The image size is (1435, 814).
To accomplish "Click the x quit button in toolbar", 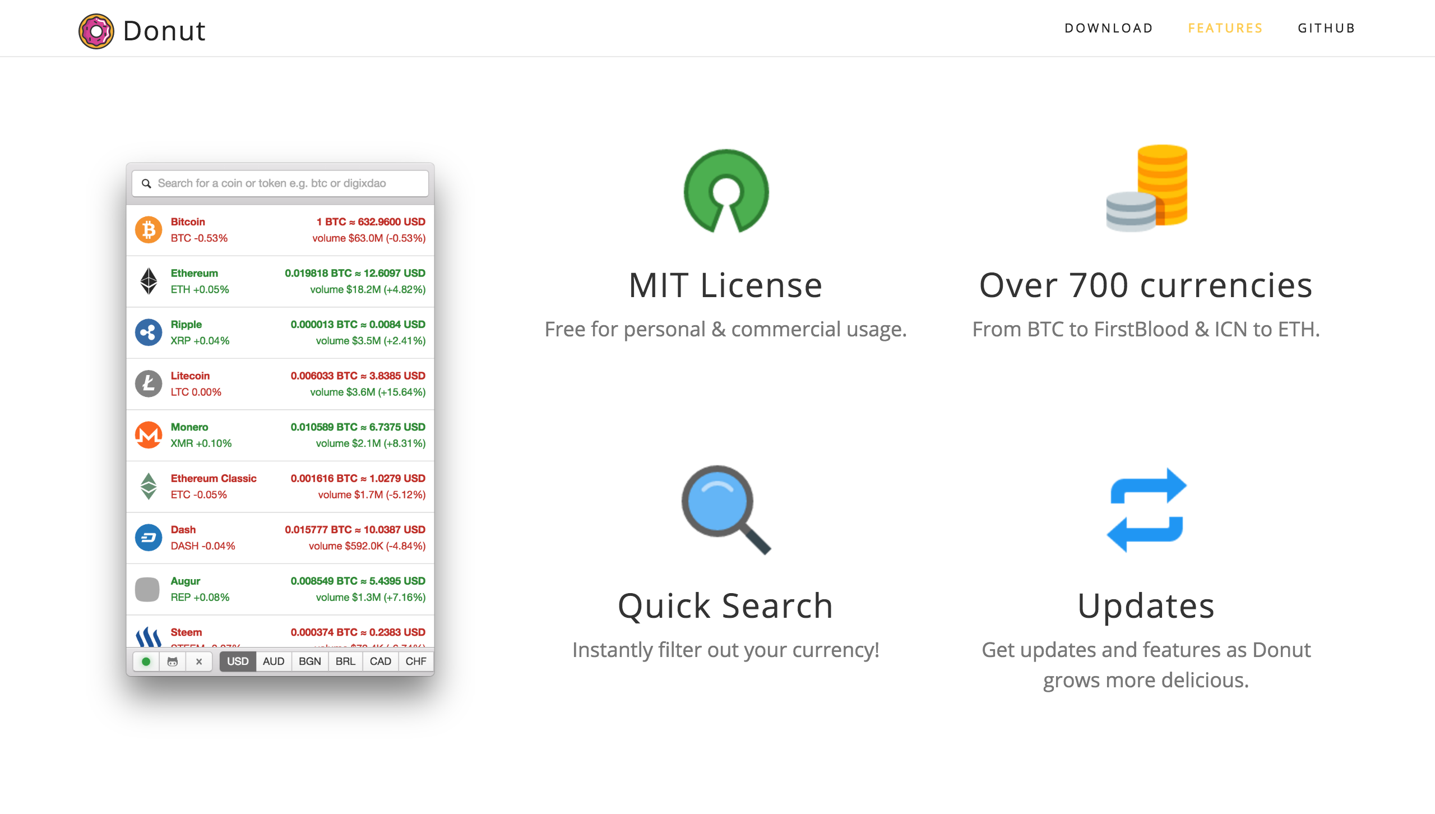I will click(199, 662).
